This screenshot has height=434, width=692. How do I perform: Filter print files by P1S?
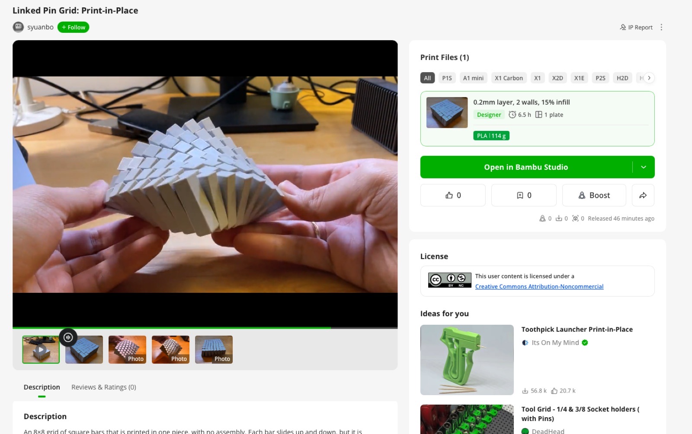(x=447, y=78)
